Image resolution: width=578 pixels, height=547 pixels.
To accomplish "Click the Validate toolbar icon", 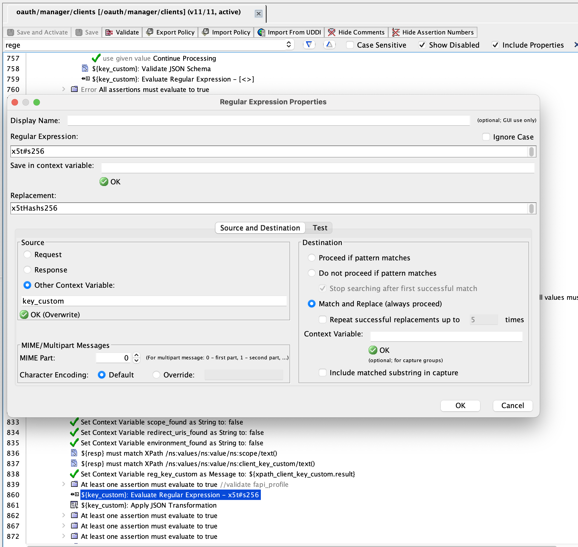I will (x=109, y=32).
